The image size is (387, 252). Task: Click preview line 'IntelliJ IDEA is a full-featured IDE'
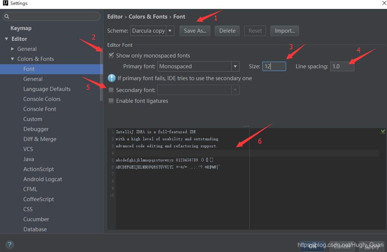point(156,132)
